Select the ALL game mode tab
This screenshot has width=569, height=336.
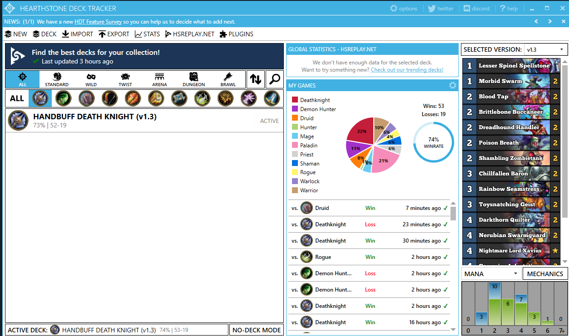point(23,79)
